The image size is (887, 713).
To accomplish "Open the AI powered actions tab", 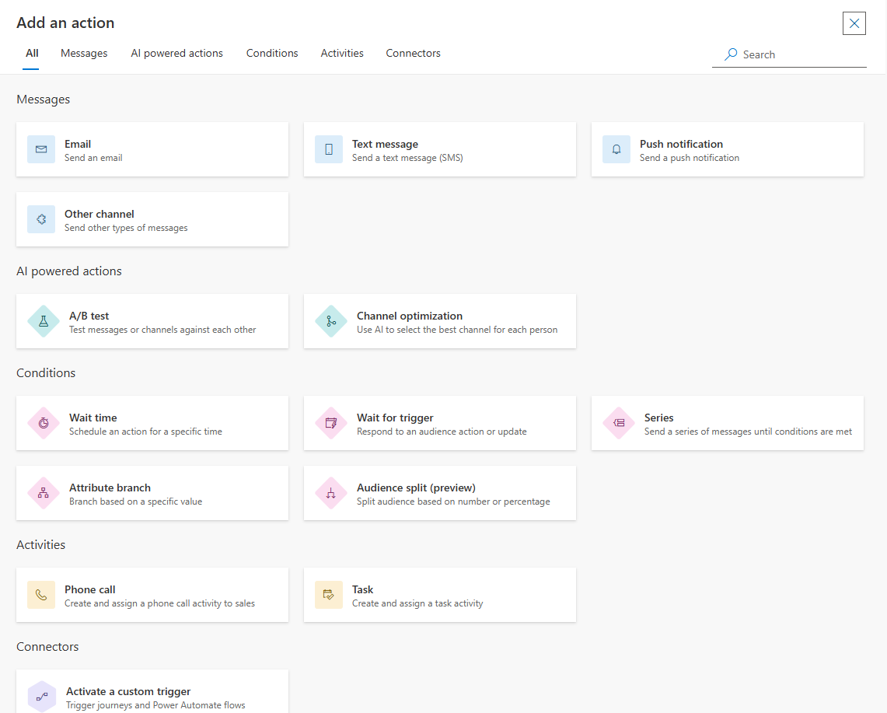I will tap(176, 54).
